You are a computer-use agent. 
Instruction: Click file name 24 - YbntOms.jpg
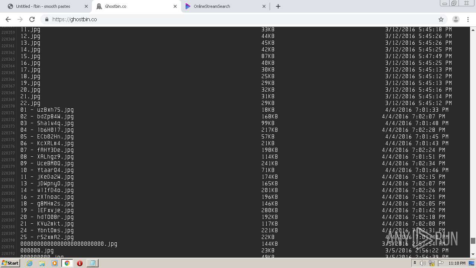point(47,230)
